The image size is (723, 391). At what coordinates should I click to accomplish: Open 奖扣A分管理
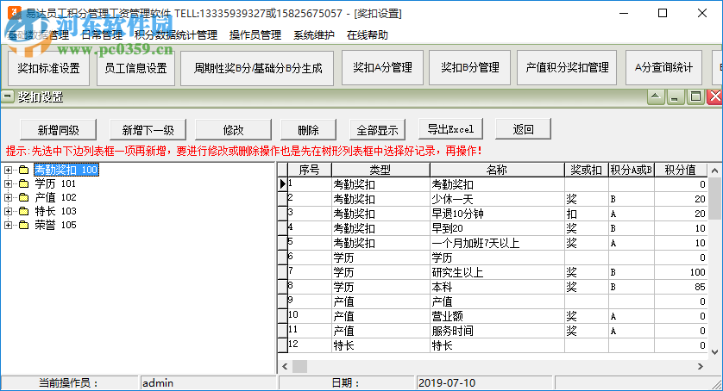tap(382, 68)
